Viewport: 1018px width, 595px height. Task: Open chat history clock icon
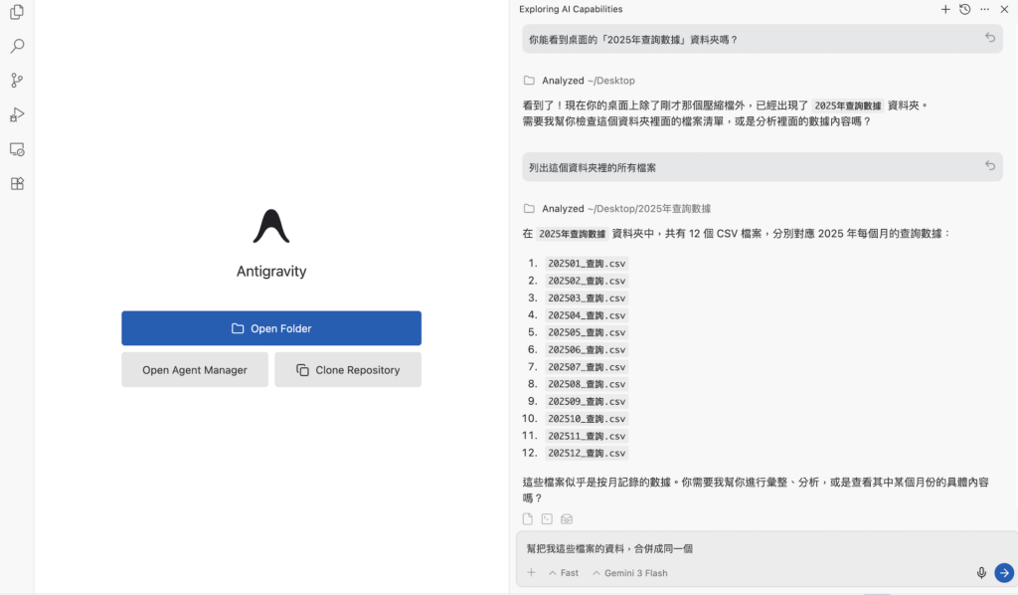964,9
